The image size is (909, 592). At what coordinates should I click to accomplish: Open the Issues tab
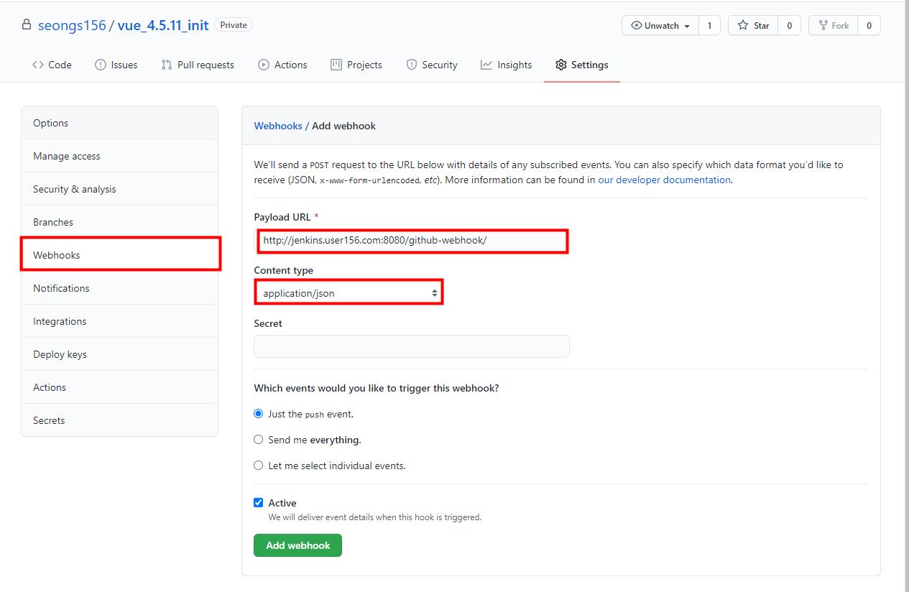tap(116, 65)
